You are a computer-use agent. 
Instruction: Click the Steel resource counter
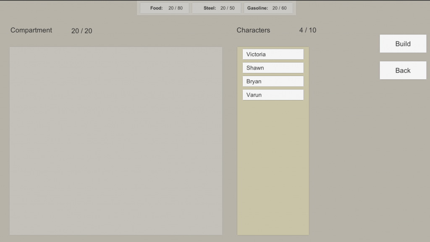[216, 8]
